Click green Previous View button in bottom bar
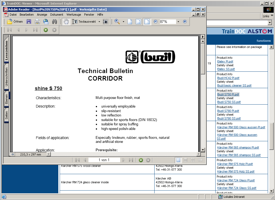The height and width of the screenshot is (200, 275). tap(141, 160)
